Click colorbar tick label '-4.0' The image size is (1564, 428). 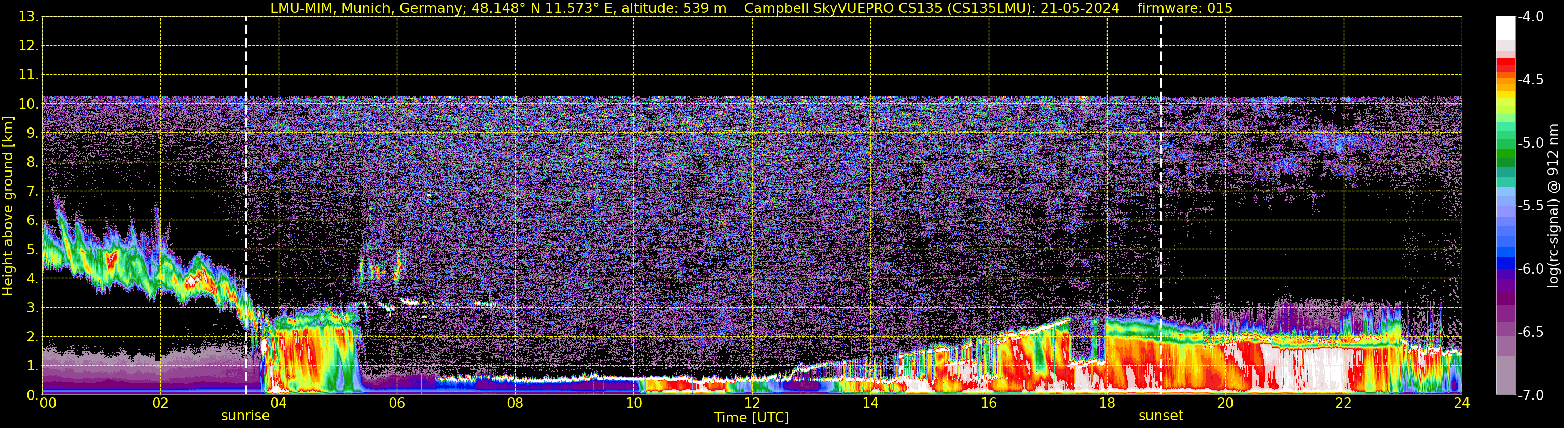coord(1531,17)
